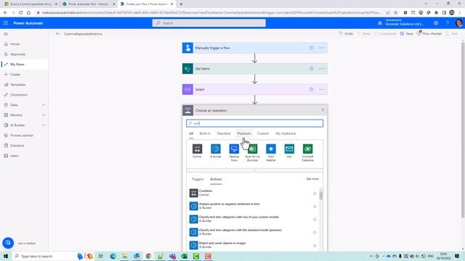Open Excel from the taskbar
Screen dimensions: 465x261
184,256
